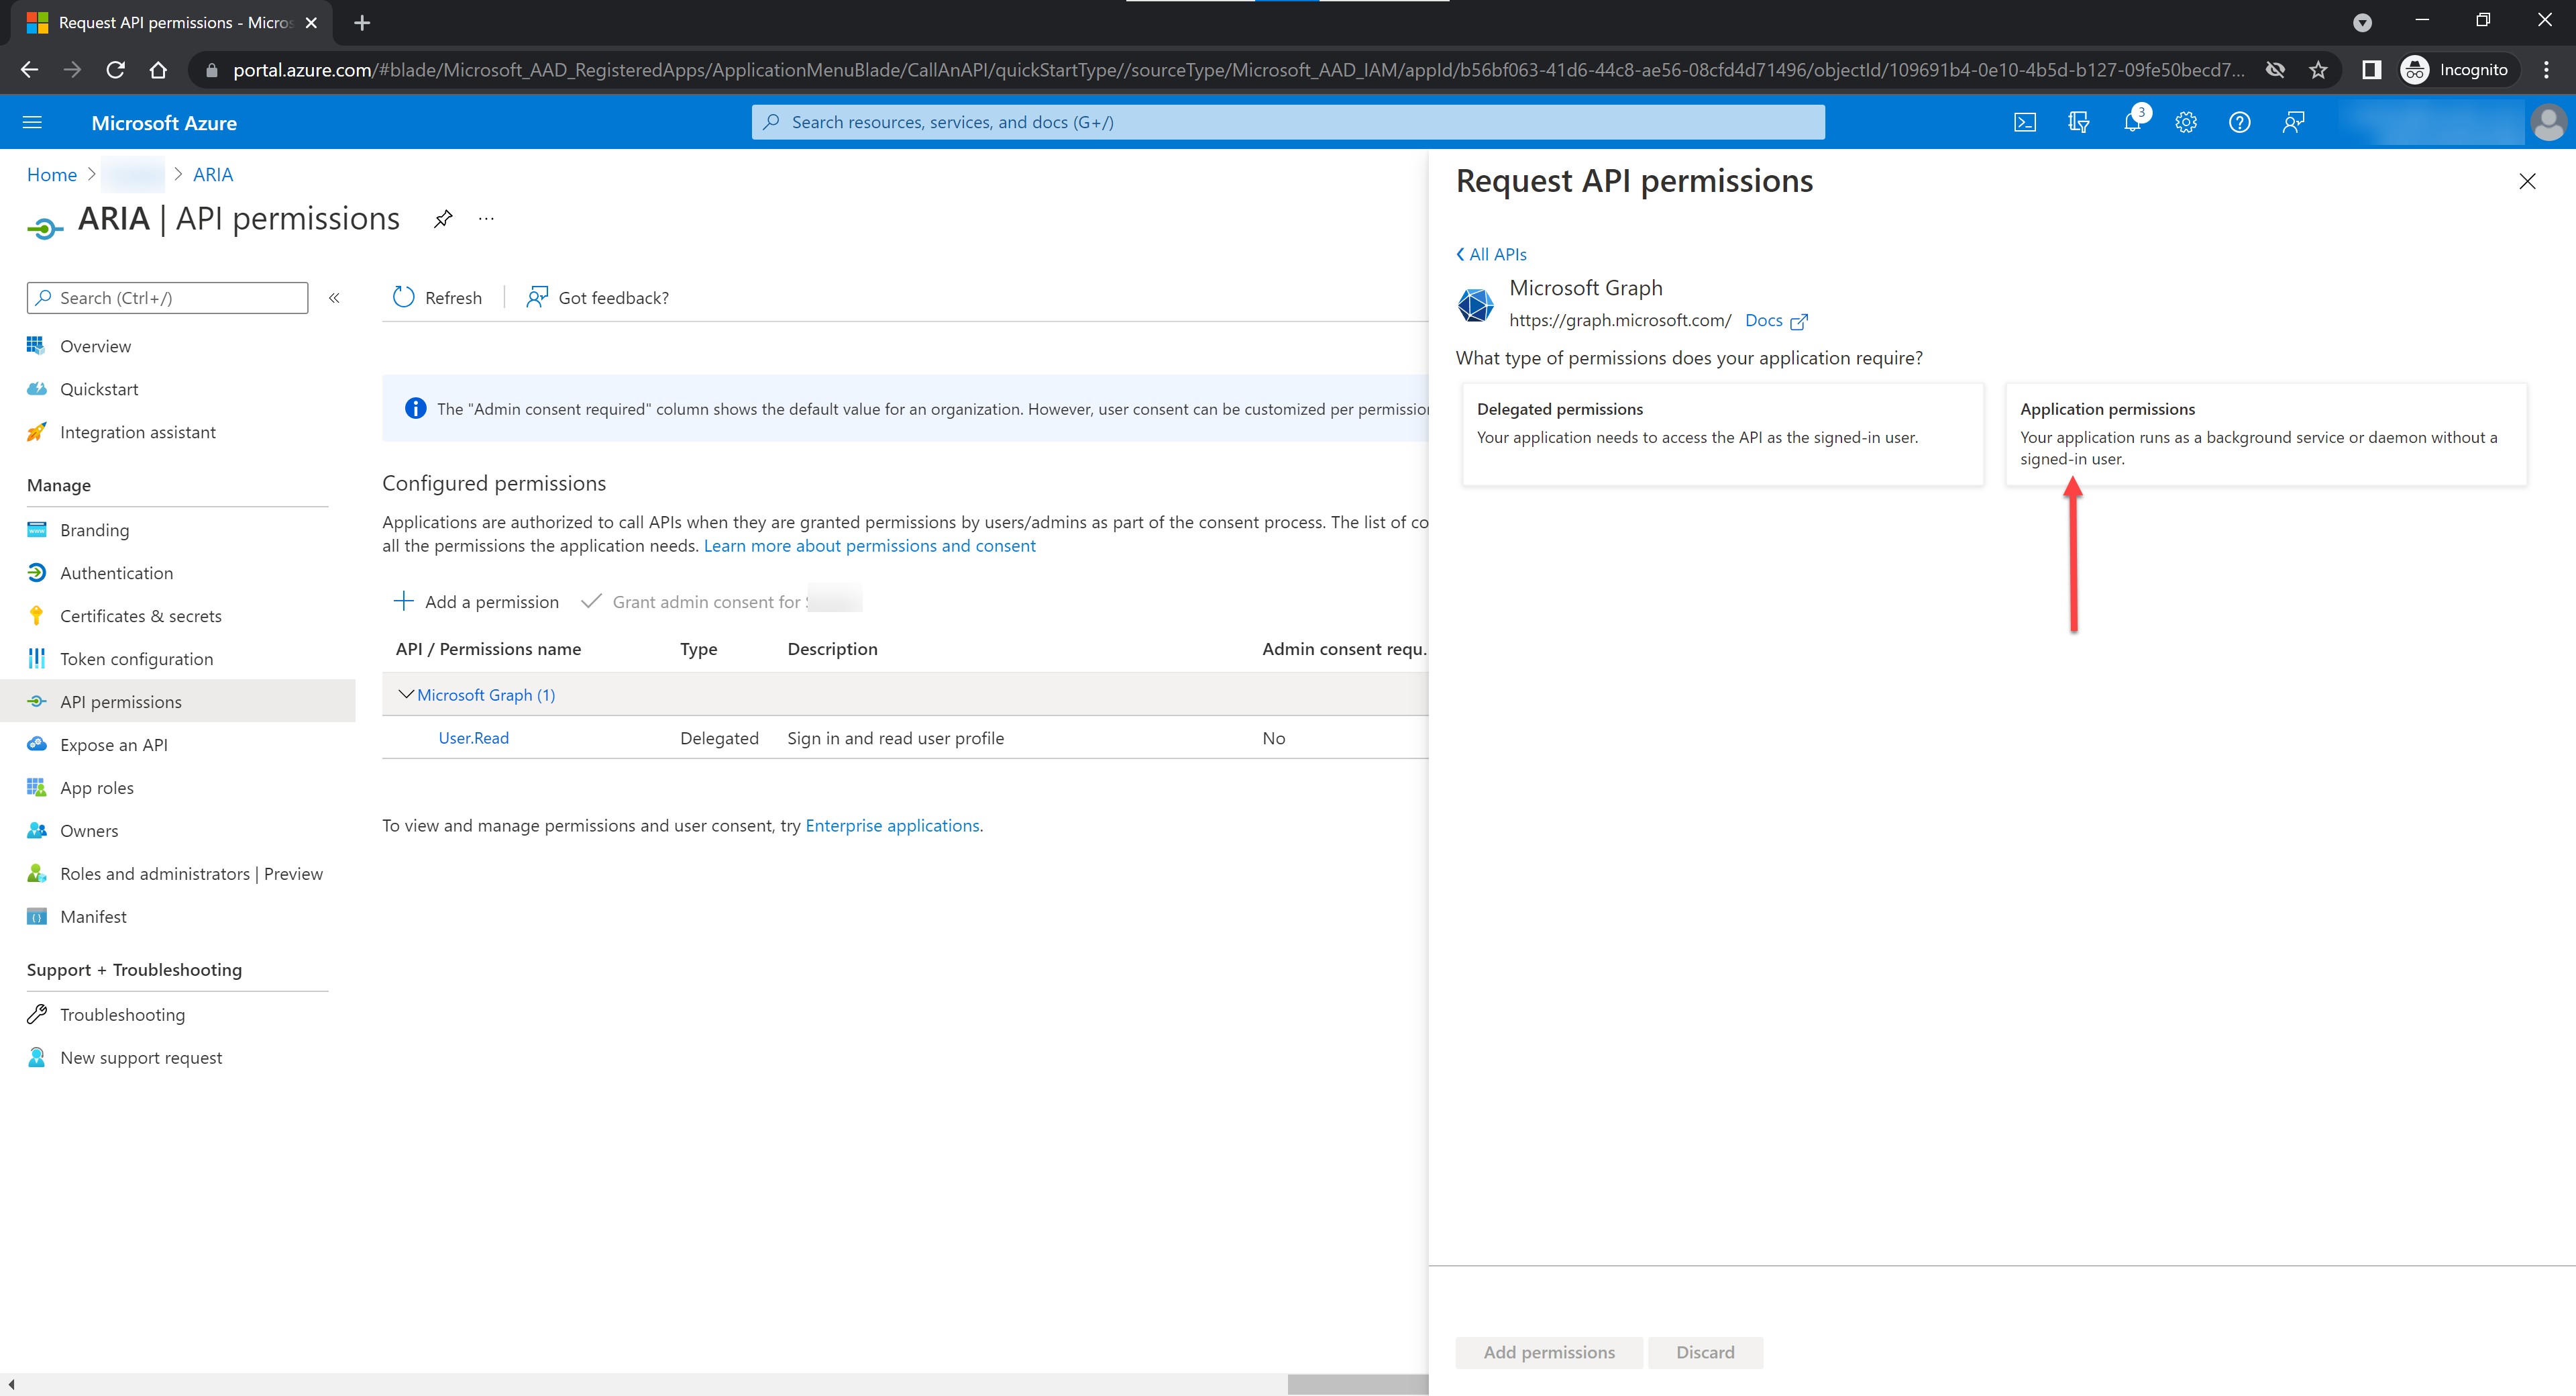Open the notifications bell icon
Viewport: 2576px width, 1396px height.
pos(2132,122)
